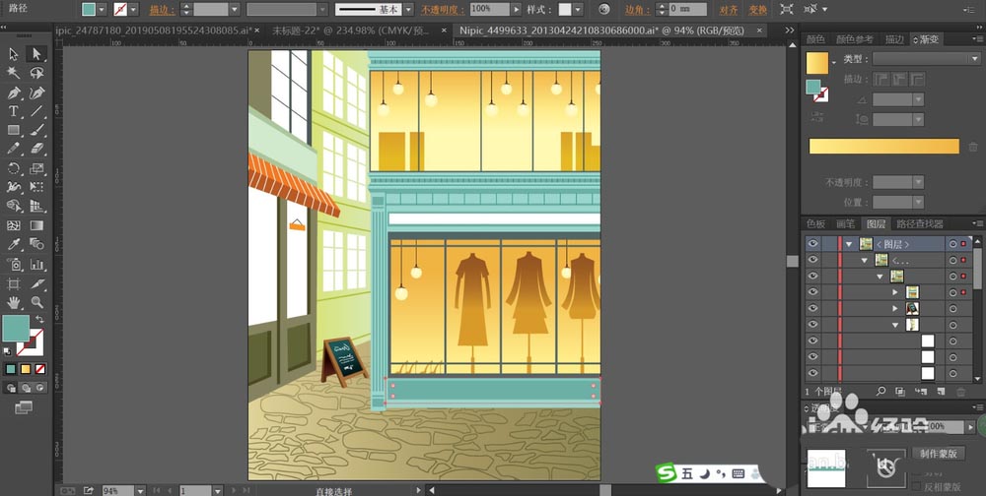986x496 pixels.
Task: Switch to the 路径查找器 tab
Action: (x=920, y=224)
